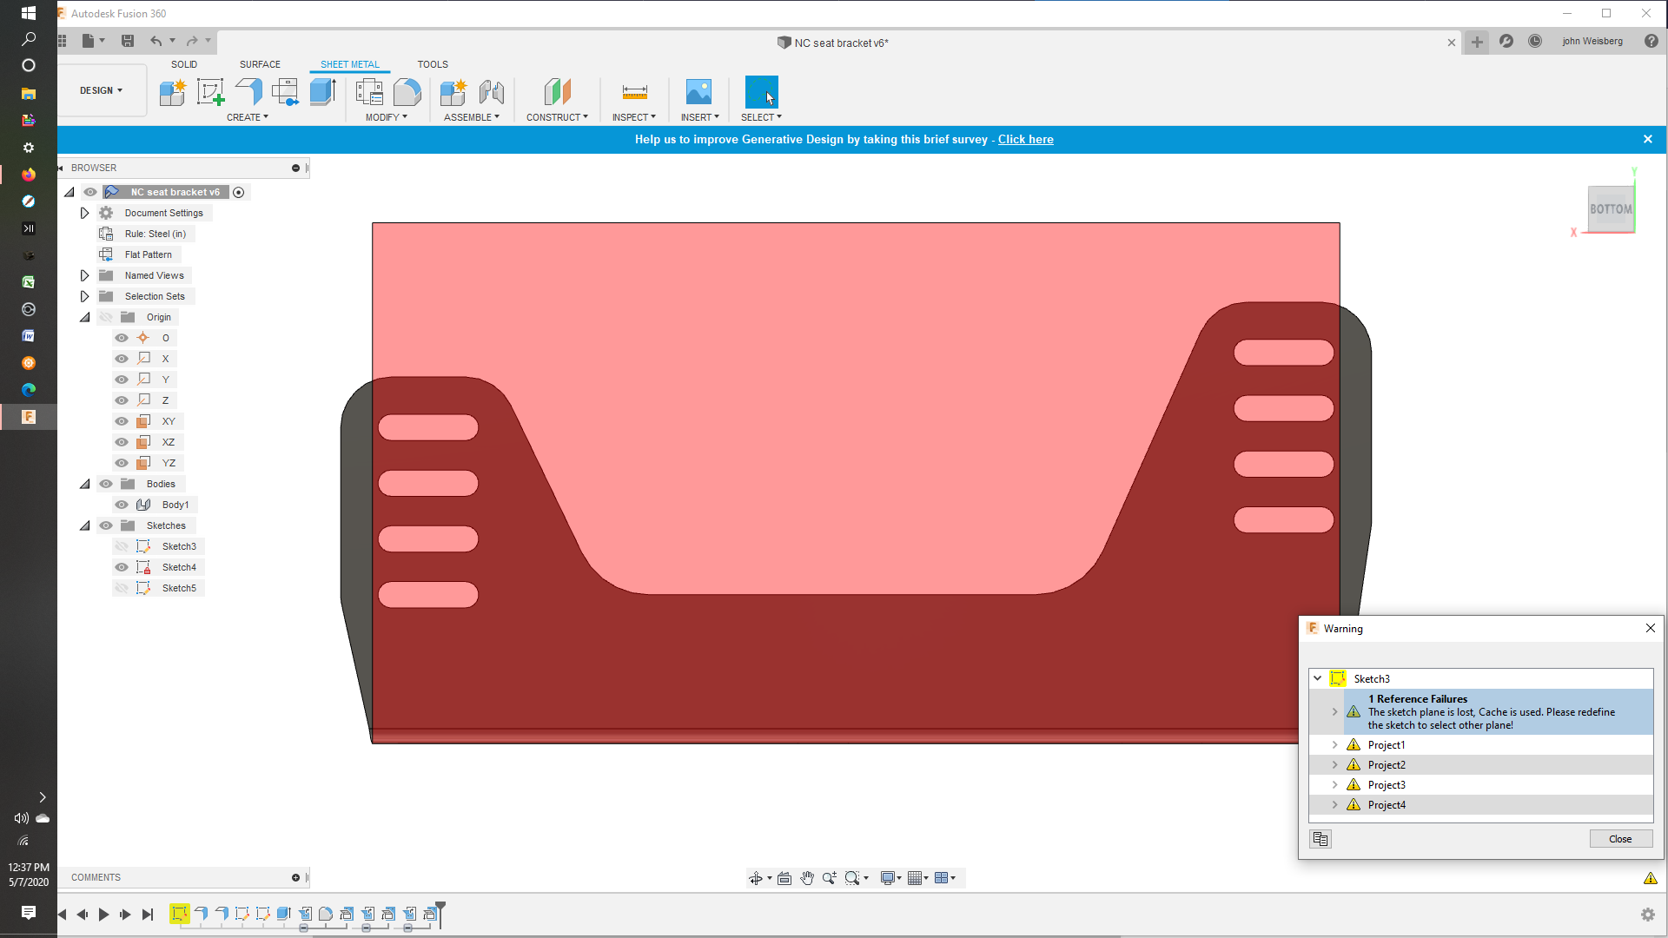Click the Help us improve survey link

(x=1025, y=139)
